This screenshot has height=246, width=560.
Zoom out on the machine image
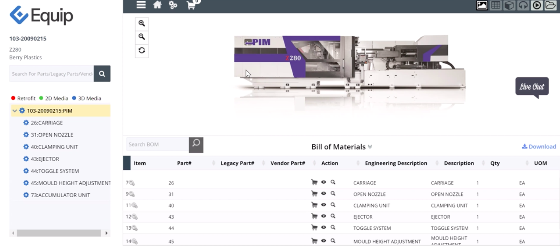click(142, 37)
